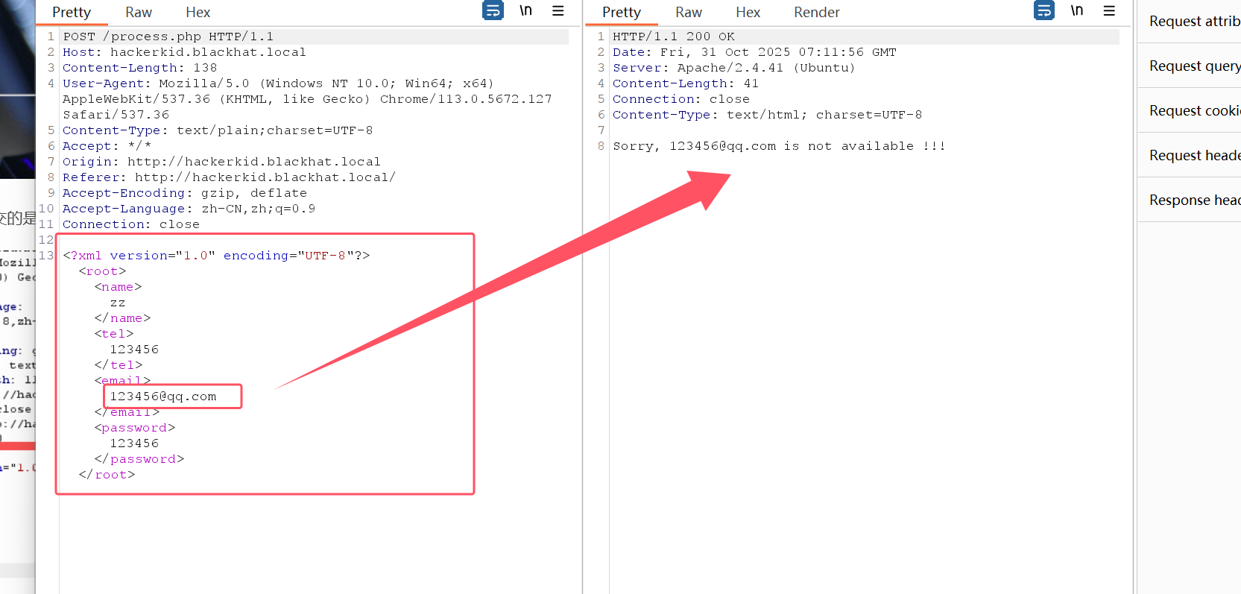Expand the Request cookies section
The height and width of the screenshot is (594, 1241).
coord(1193,111)
